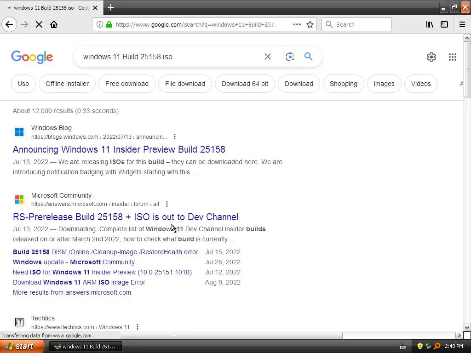Click the on-screen keyboard tray icon

(x=403, y=347)
